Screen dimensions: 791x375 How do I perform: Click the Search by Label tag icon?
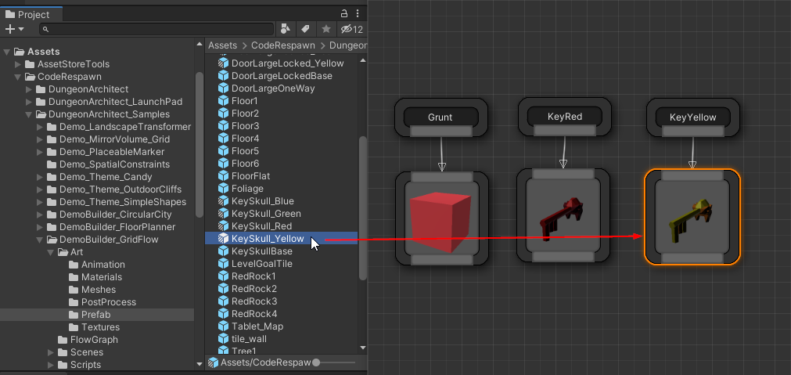(x=305, y=29)
